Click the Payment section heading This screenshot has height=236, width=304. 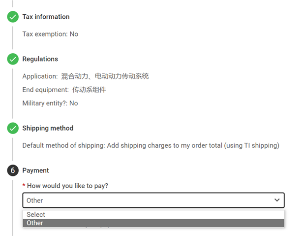click(35, 170)
